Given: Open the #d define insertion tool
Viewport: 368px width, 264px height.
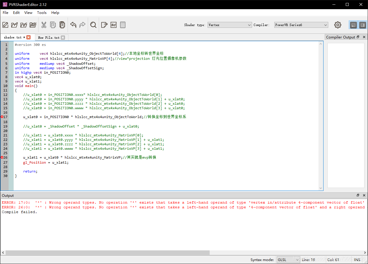Looking at the screenshot, I should pyautogui.click(x=113, y=25).
